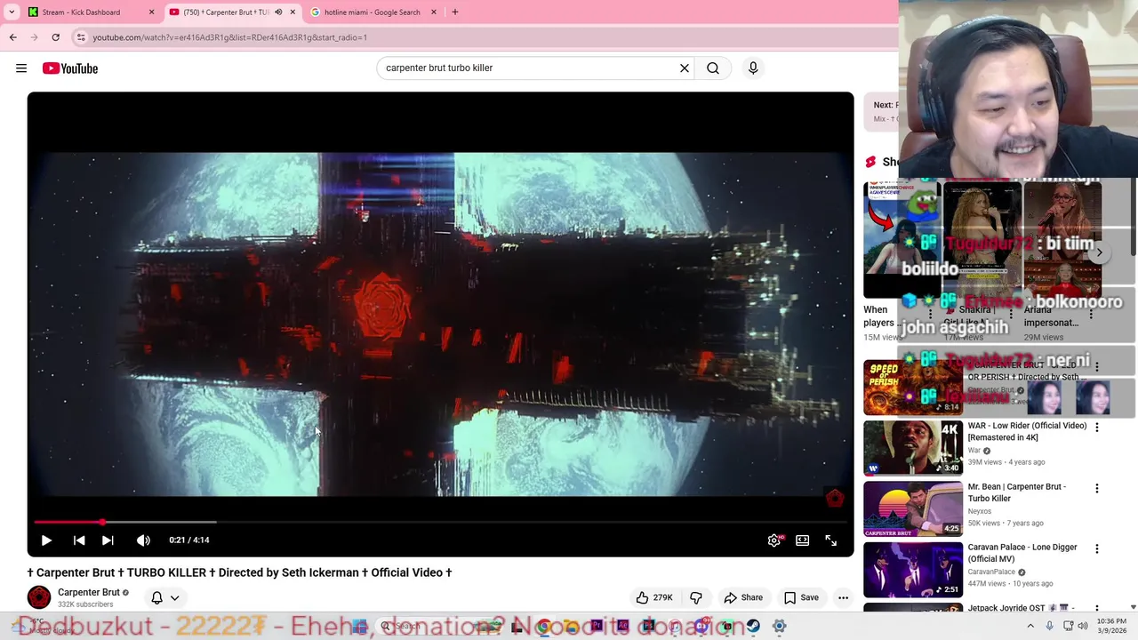The height and width of the screenshot is (640, 1138).
Task: Open the taskbar clock and date
Action: point(1111,626)
